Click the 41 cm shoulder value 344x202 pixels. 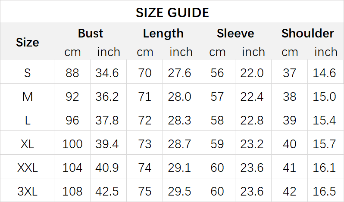pos(290,167)
